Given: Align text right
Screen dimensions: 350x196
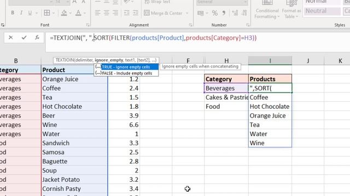Looking at the screenshot, I should pyautogui.click(x=115, y=13).
